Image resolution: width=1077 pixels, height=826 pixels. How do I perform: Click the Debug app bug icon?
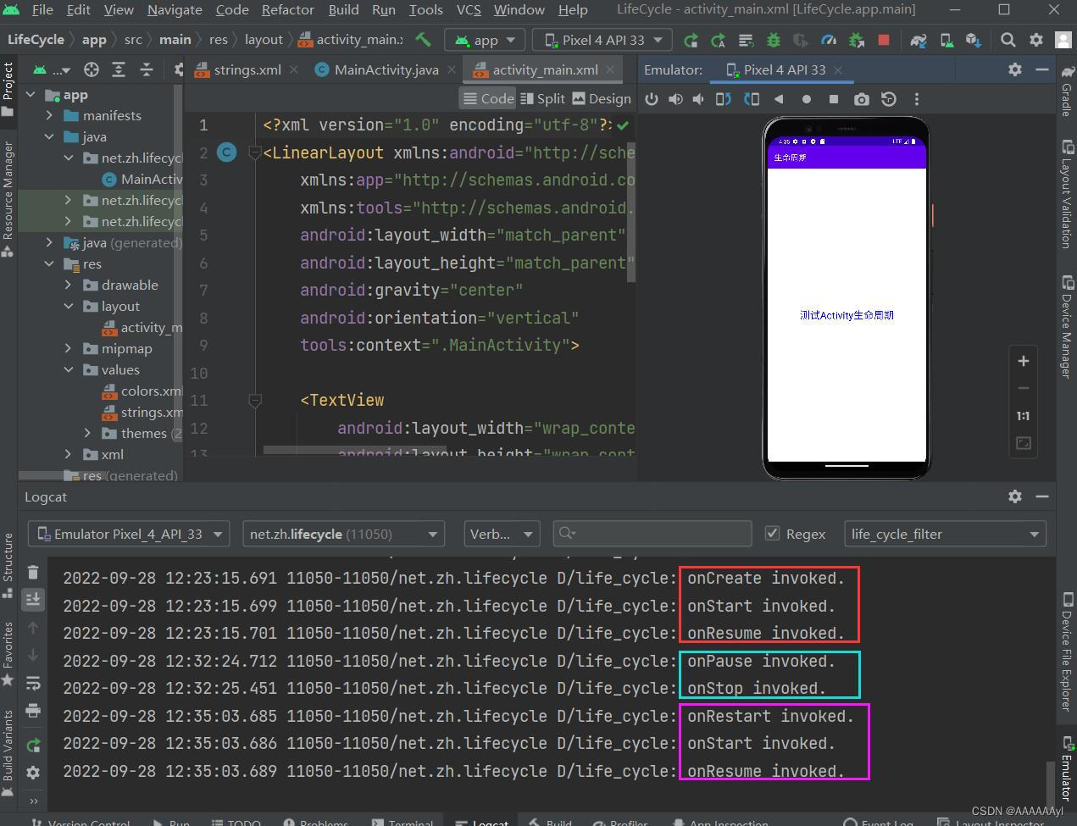coord(774,40)
